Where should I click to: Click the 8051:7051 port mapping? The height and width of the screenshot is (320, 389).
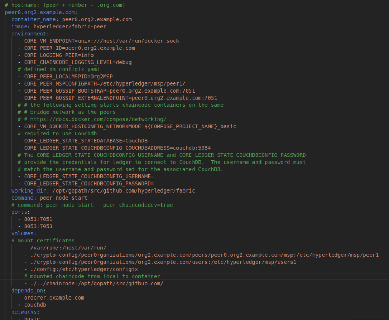38,219
